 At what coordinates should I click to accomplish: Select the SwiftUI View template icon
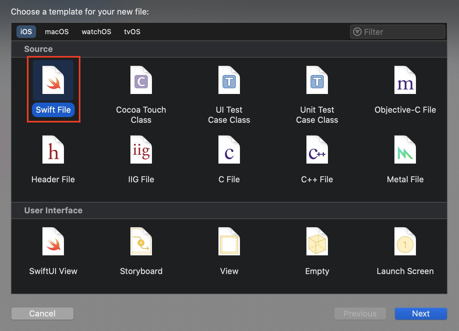[53, 241]
